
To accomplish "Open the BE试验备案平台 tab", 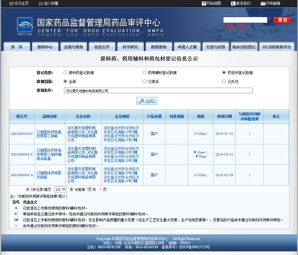I will 277,47.
